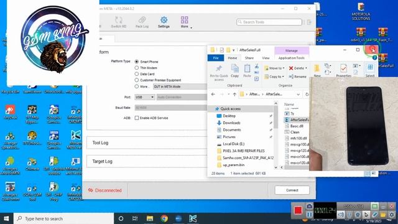This screenshot has height=224, width=398.
Task: Click the Manage contextual tab
Action: click(292, 50)
